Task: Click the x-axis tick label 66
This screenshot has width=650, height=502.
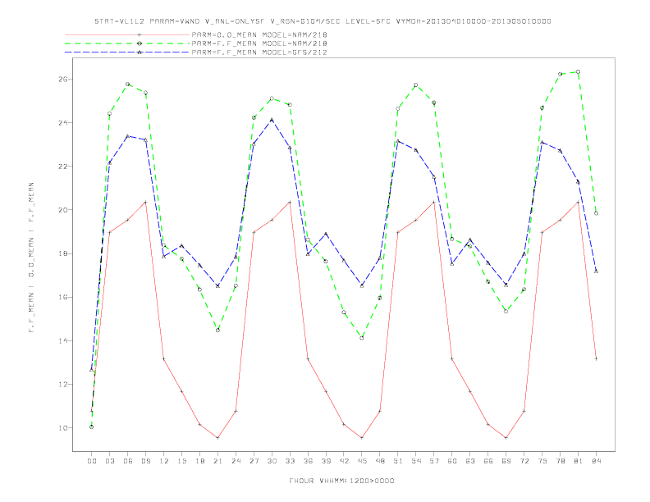Action: click(x=488, y=461)
